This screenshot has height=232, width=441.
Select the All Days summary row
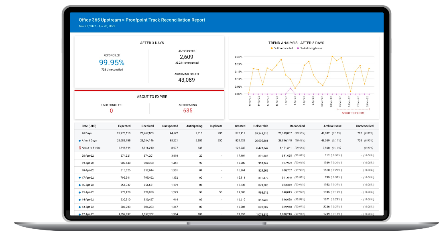point(86,133)
